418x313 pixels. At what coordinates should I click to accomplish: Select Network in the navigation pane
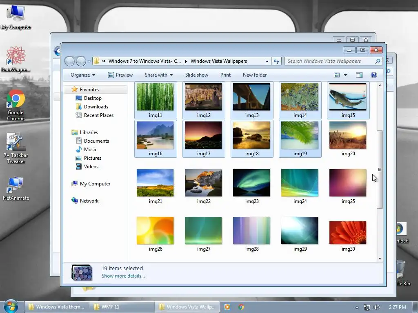click(89, 201)
